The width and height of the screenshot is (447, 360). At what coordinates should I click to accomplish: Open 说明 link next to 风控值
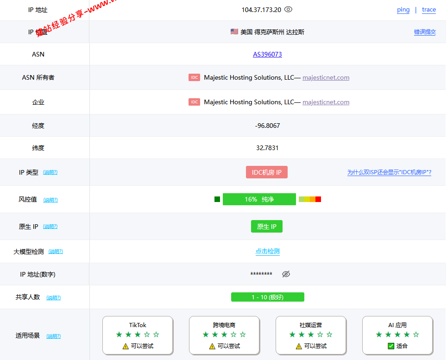coord(50,200)
